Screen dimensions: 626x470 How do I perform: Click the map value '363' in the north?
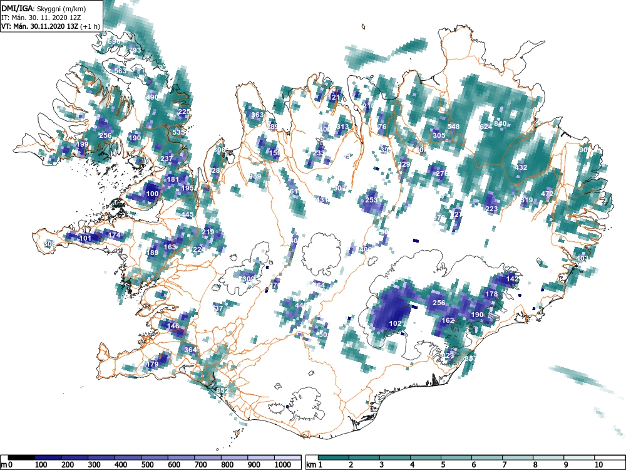[x=257, y=115]
